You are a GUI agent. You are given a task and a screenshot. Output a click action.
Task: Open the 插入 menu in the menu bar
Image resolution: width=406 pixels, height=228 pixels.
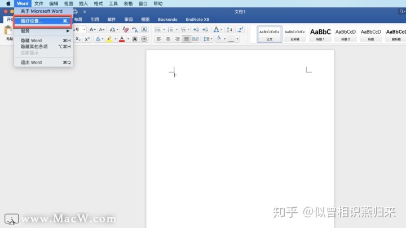click(x=83, y=3)
